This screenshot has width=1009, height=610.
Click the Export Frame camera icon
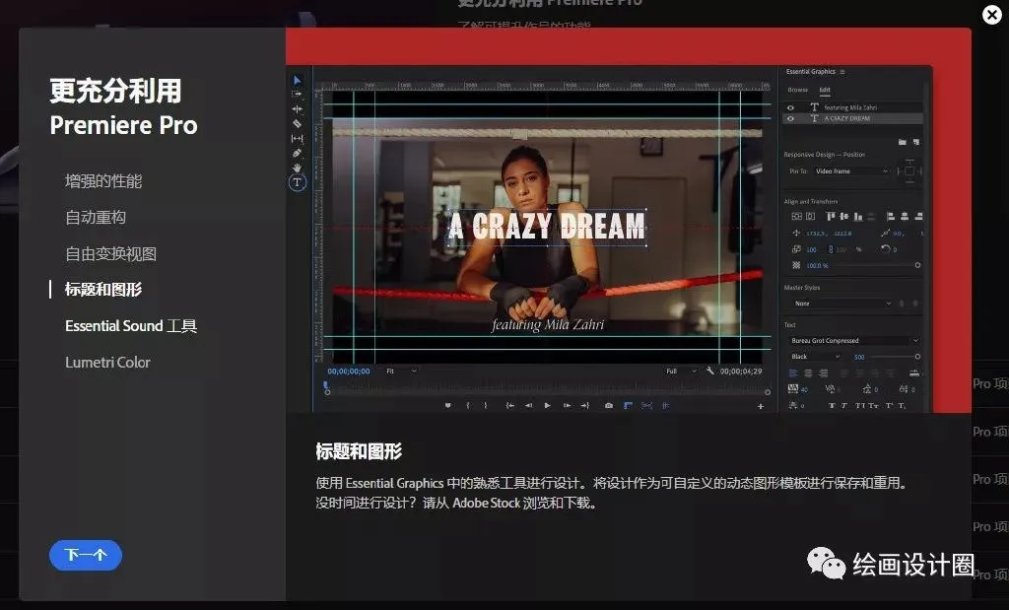coord(609,405)
